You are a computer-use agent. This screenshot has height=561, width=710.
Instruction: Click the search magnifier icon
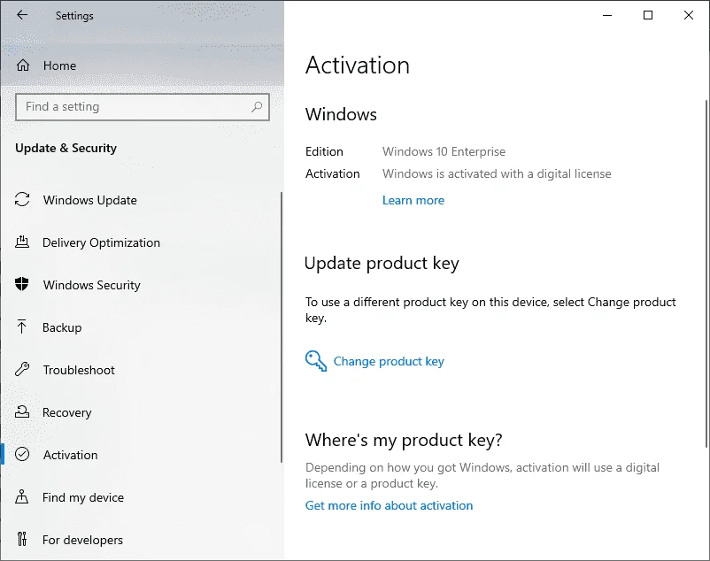coord(257,107)
